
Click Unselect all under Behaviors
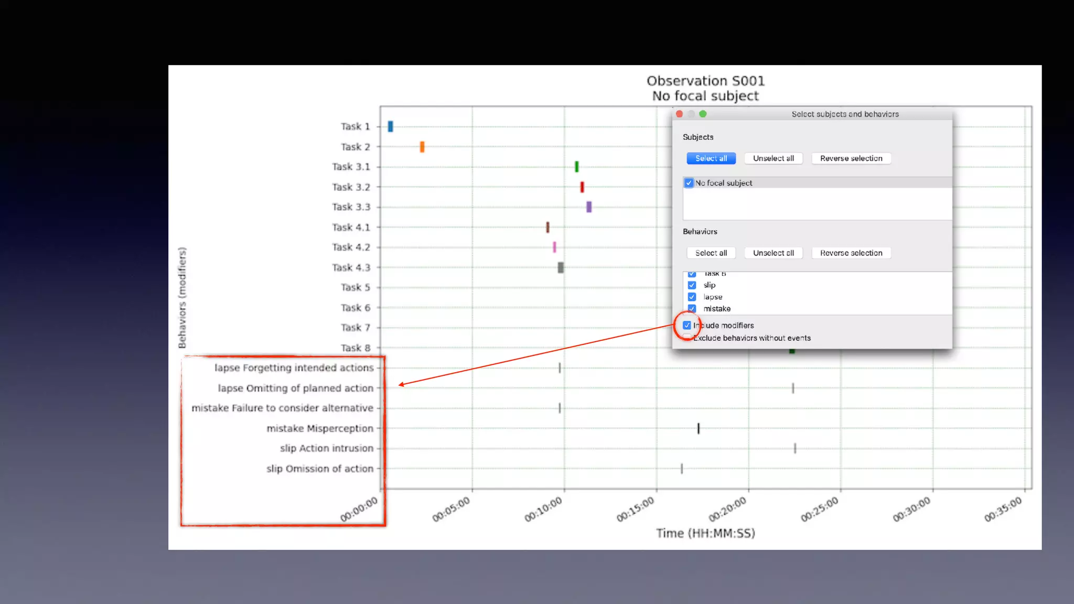click(x=773, y=253)
